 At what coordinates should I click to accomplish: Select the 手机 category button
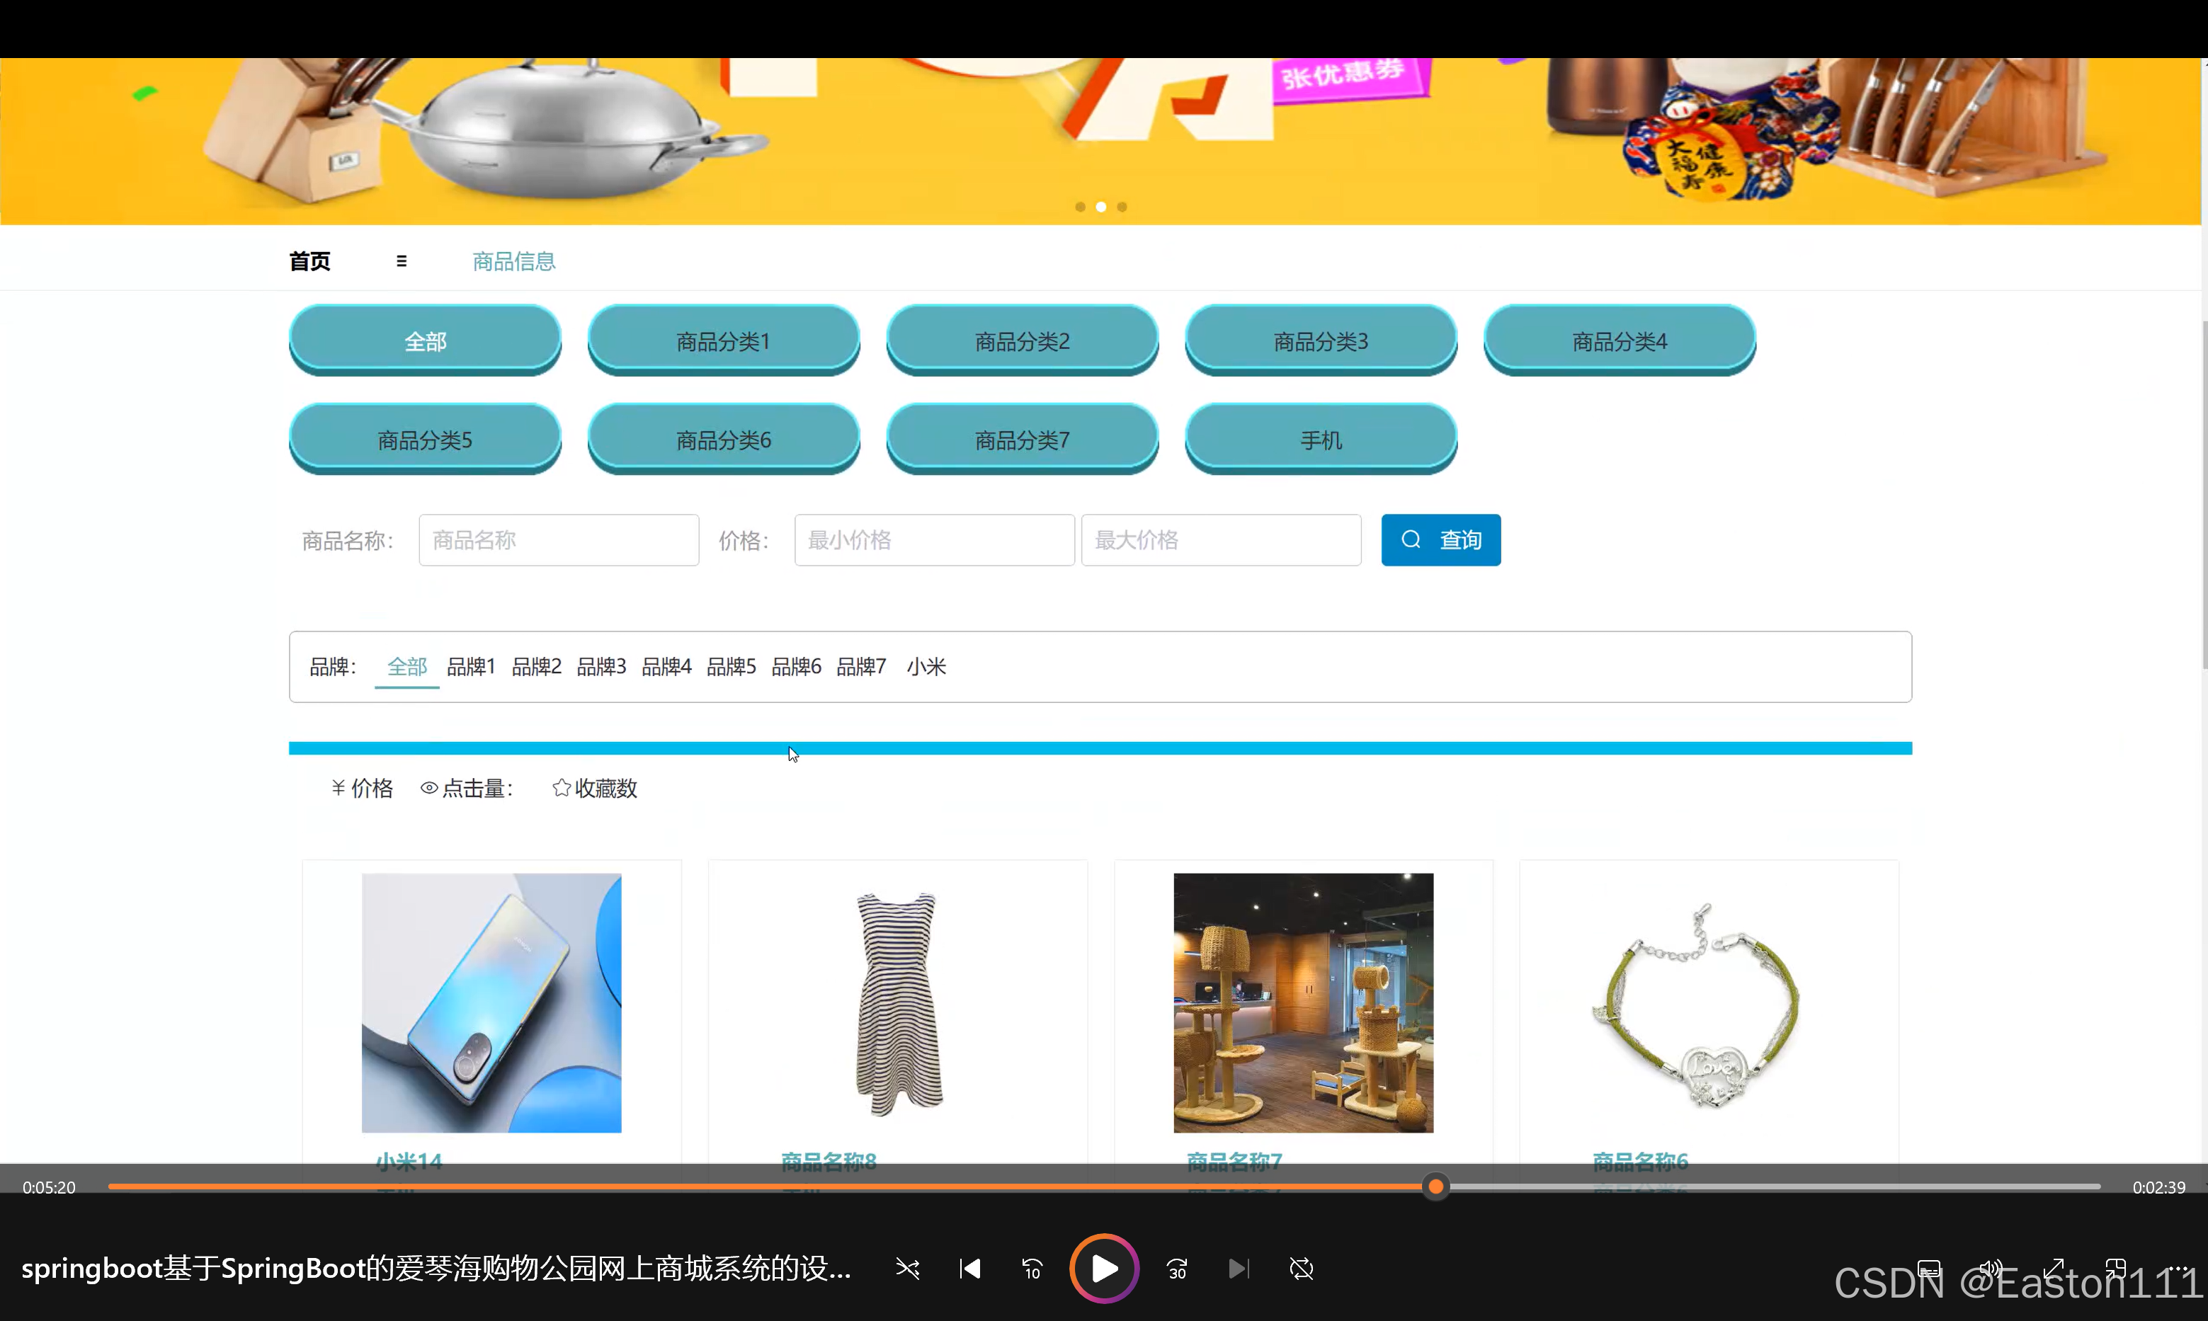(1321, 440)
